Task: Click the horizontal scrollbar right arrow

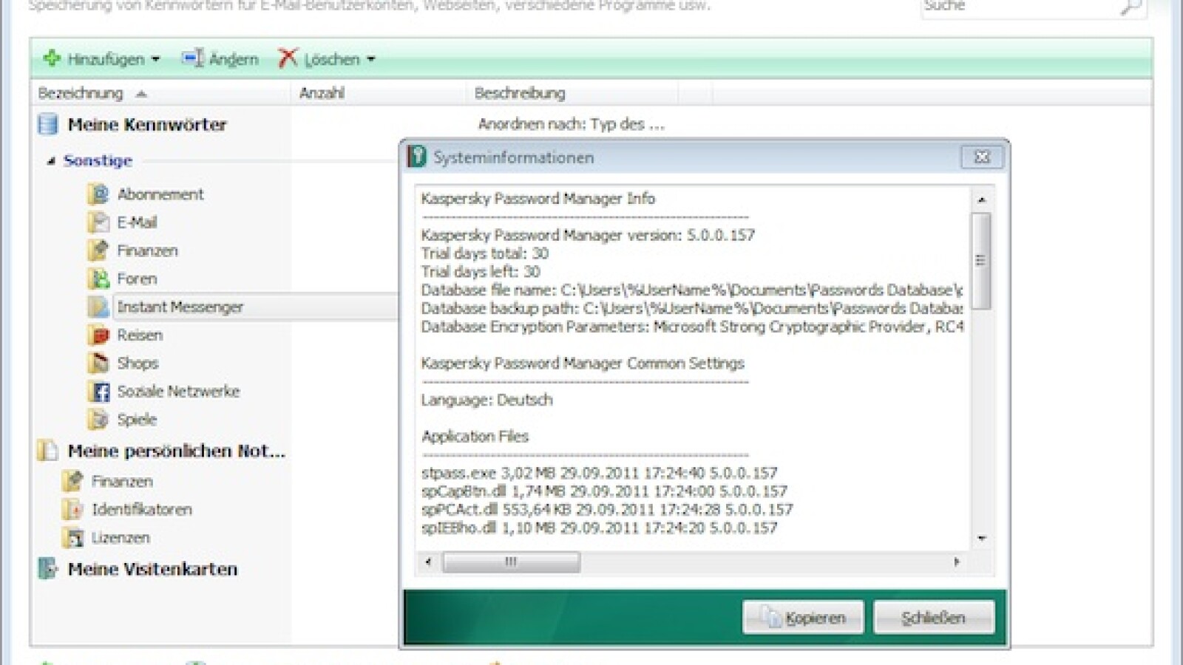Action: point(957,562)
